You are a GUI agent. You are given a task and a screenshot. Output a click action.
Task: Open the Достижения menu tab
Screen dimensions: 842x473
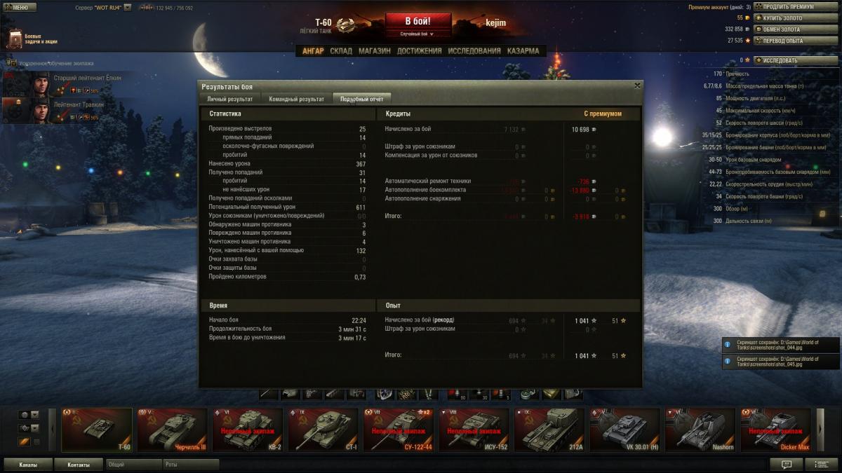[x=420, y=51]
